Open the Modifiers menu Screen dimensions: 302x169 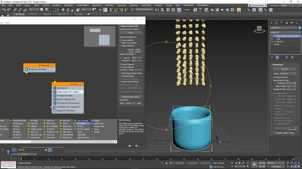point(57,5)
